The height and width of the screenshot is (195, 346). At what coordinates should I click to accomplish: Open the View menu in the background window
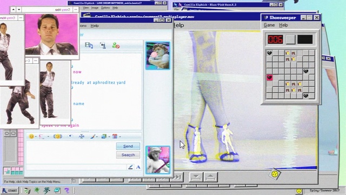pos(85,8)
